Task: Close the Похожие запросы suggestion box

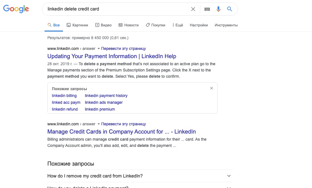Action: tap(212, 88)
